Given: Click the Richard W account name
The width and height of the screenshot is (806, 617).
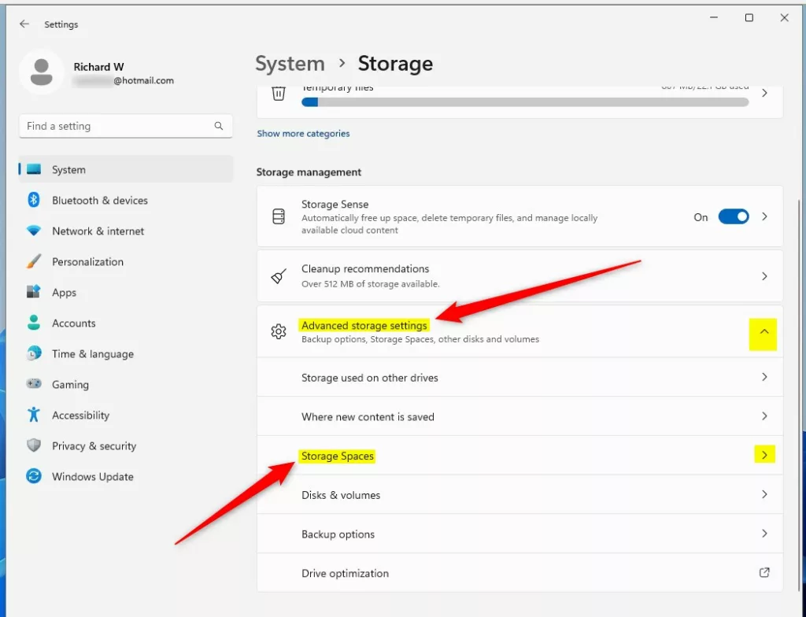Looking at the screenshot, I should pos(98,67).
